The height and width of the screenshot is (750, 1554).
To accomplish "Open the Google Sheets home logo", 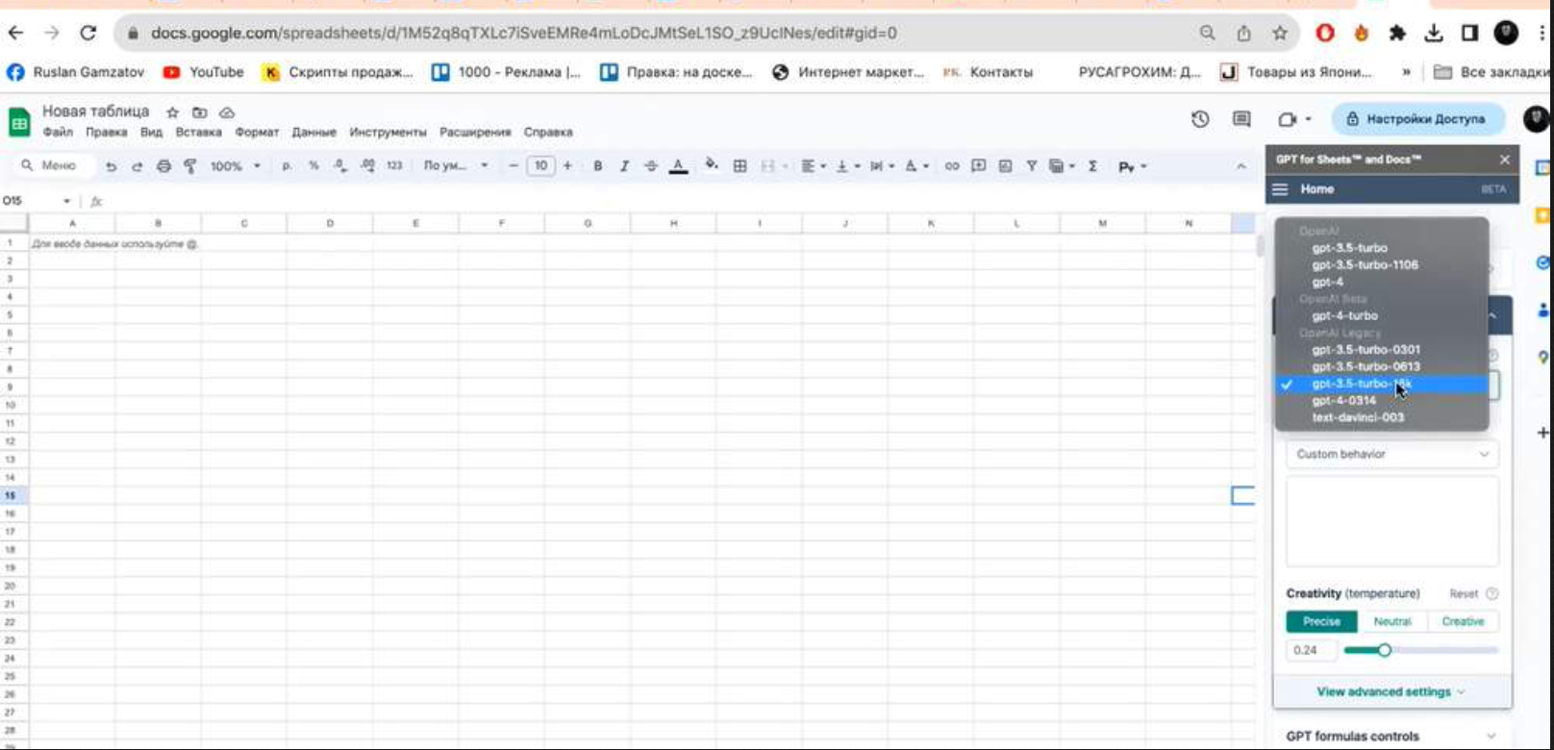I will pos(18,122).
